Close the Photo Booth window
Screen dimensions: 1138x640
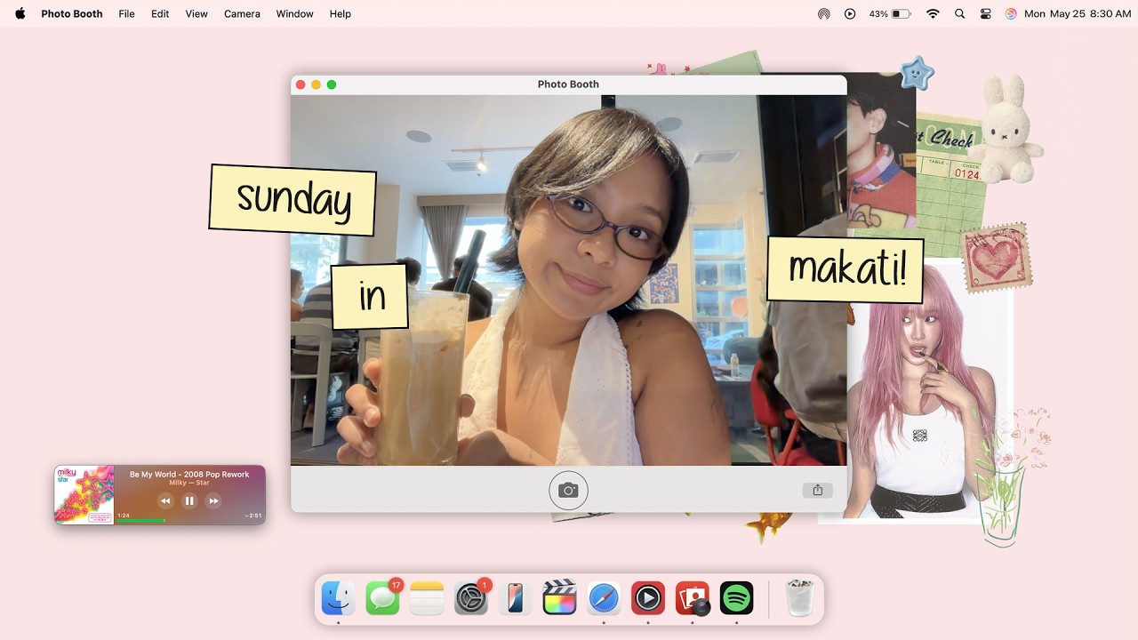click(x=301, y=84)
